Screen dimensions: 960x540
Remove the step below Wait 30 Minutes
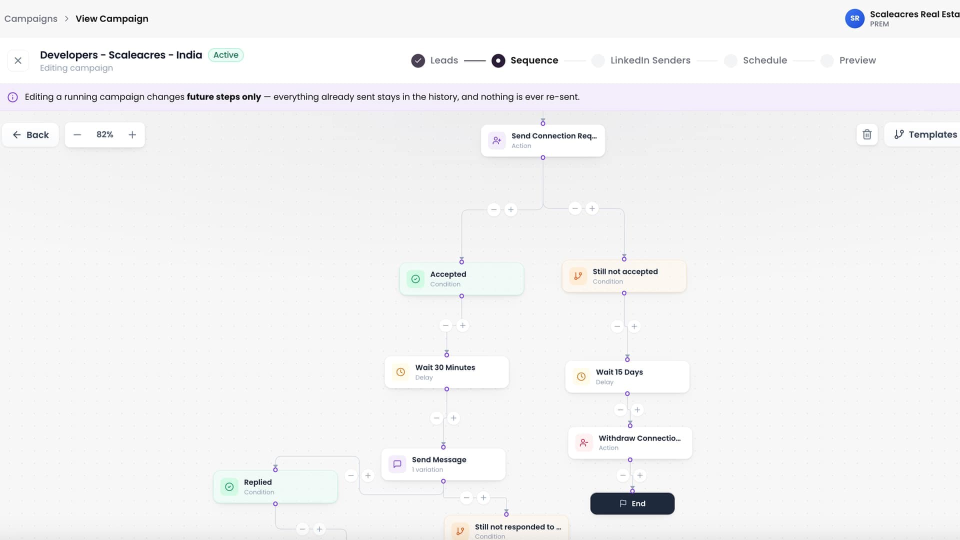pos(436,418)
